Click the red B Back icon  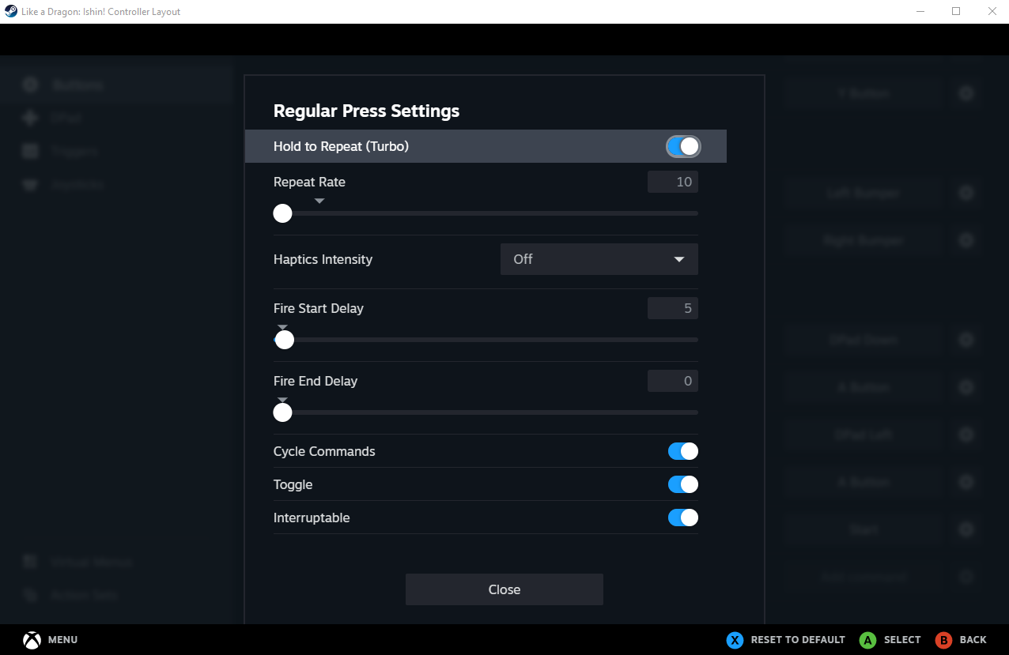[943, 640]
